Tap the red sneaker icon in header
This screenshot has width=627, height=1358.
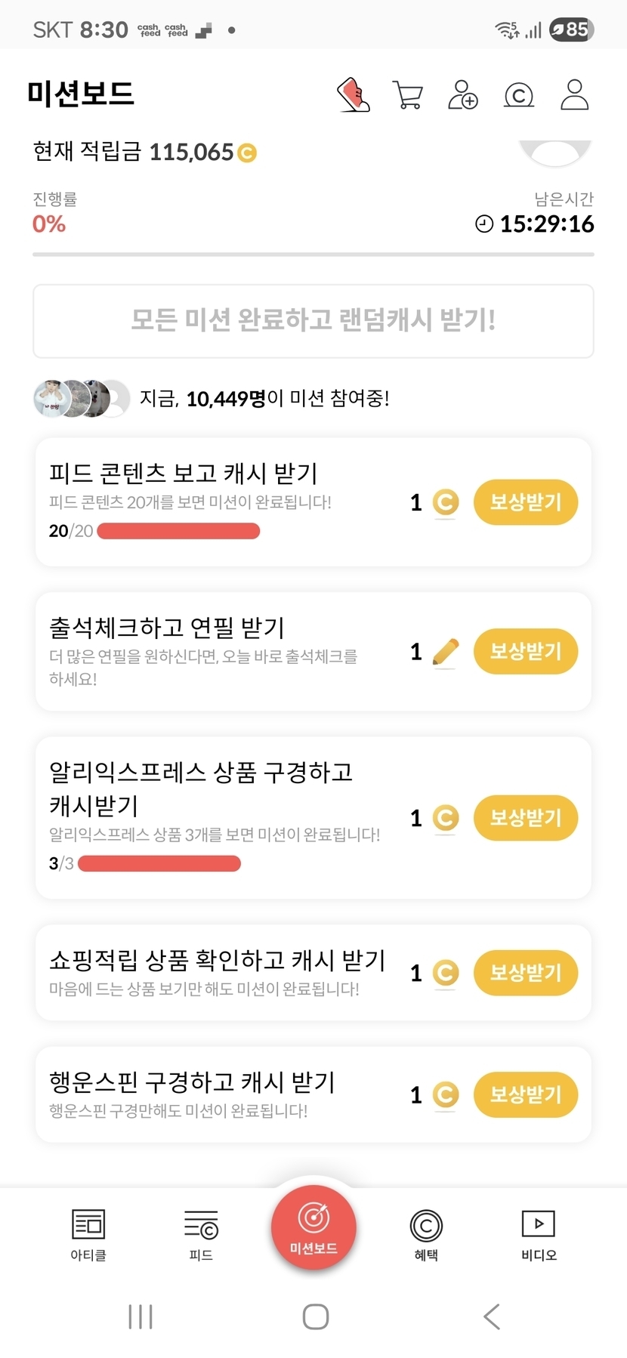point(353,95)
